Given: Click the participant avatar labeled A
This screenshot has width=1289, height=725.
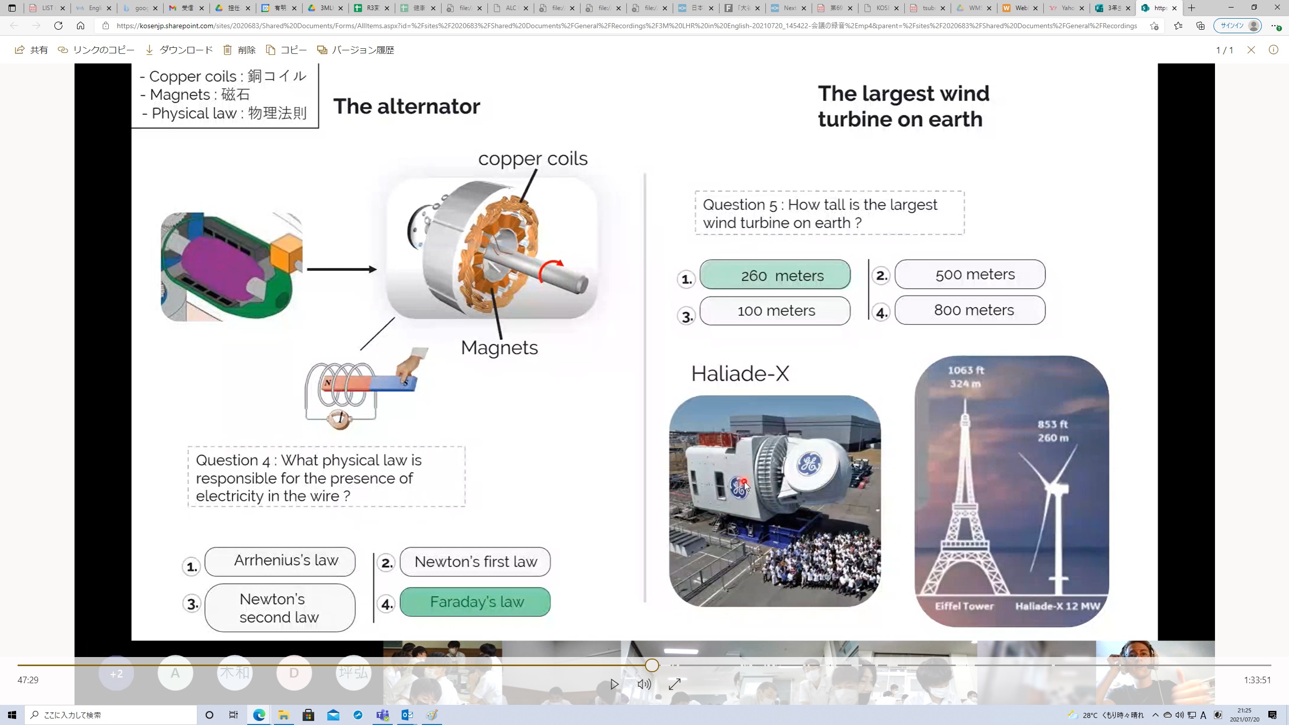Looking at the screenshot, I should (175, 673).
